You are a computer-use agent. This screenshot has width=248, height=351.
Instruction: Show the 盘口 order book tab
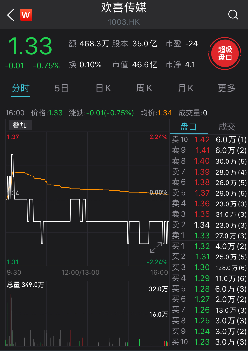pos(188,127)
